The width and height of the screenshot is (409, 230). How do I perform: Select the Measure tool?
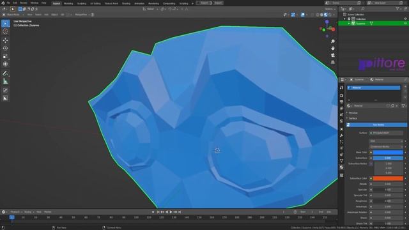coord(5,82)
